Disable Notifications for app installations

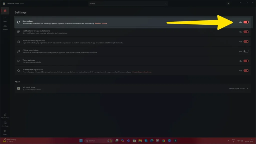click(x=245, y=32)
